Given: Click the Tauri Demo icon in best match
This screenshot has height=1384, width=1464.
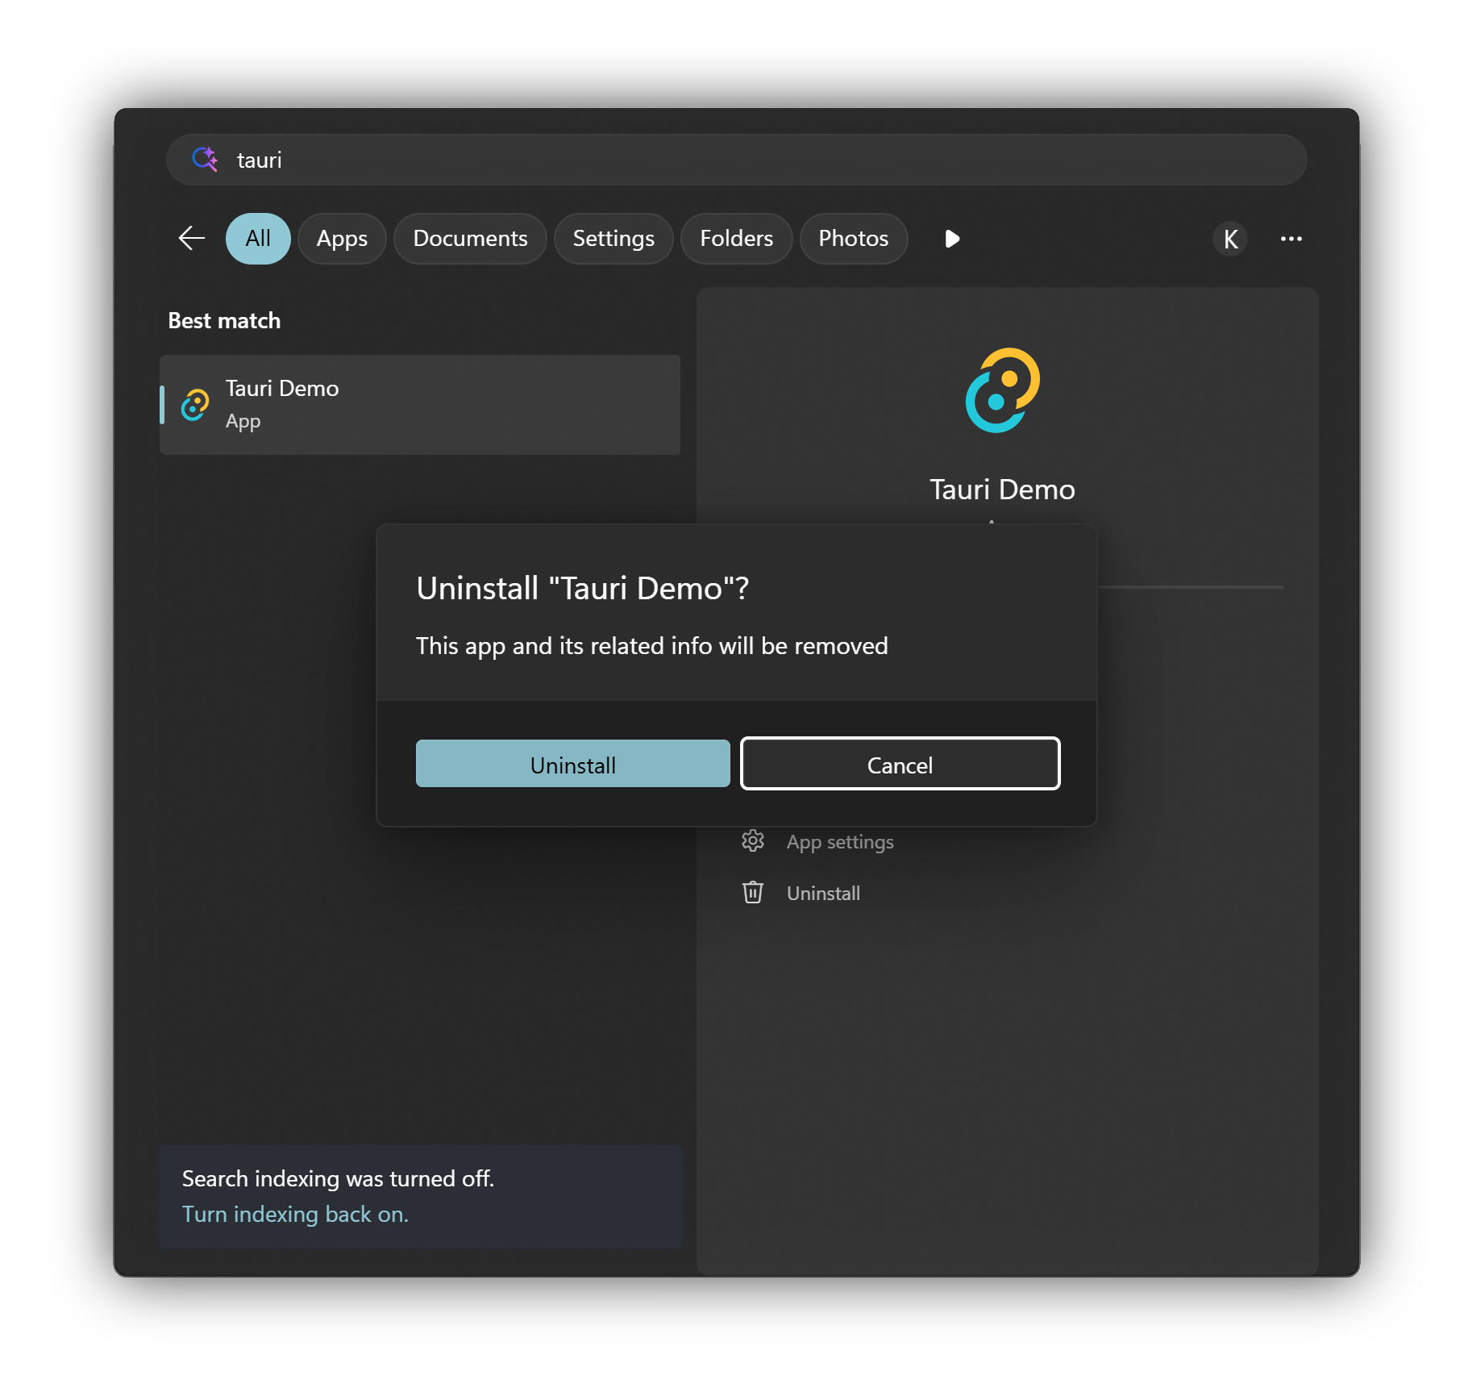Looking at the screenshot, I should 195,405.
